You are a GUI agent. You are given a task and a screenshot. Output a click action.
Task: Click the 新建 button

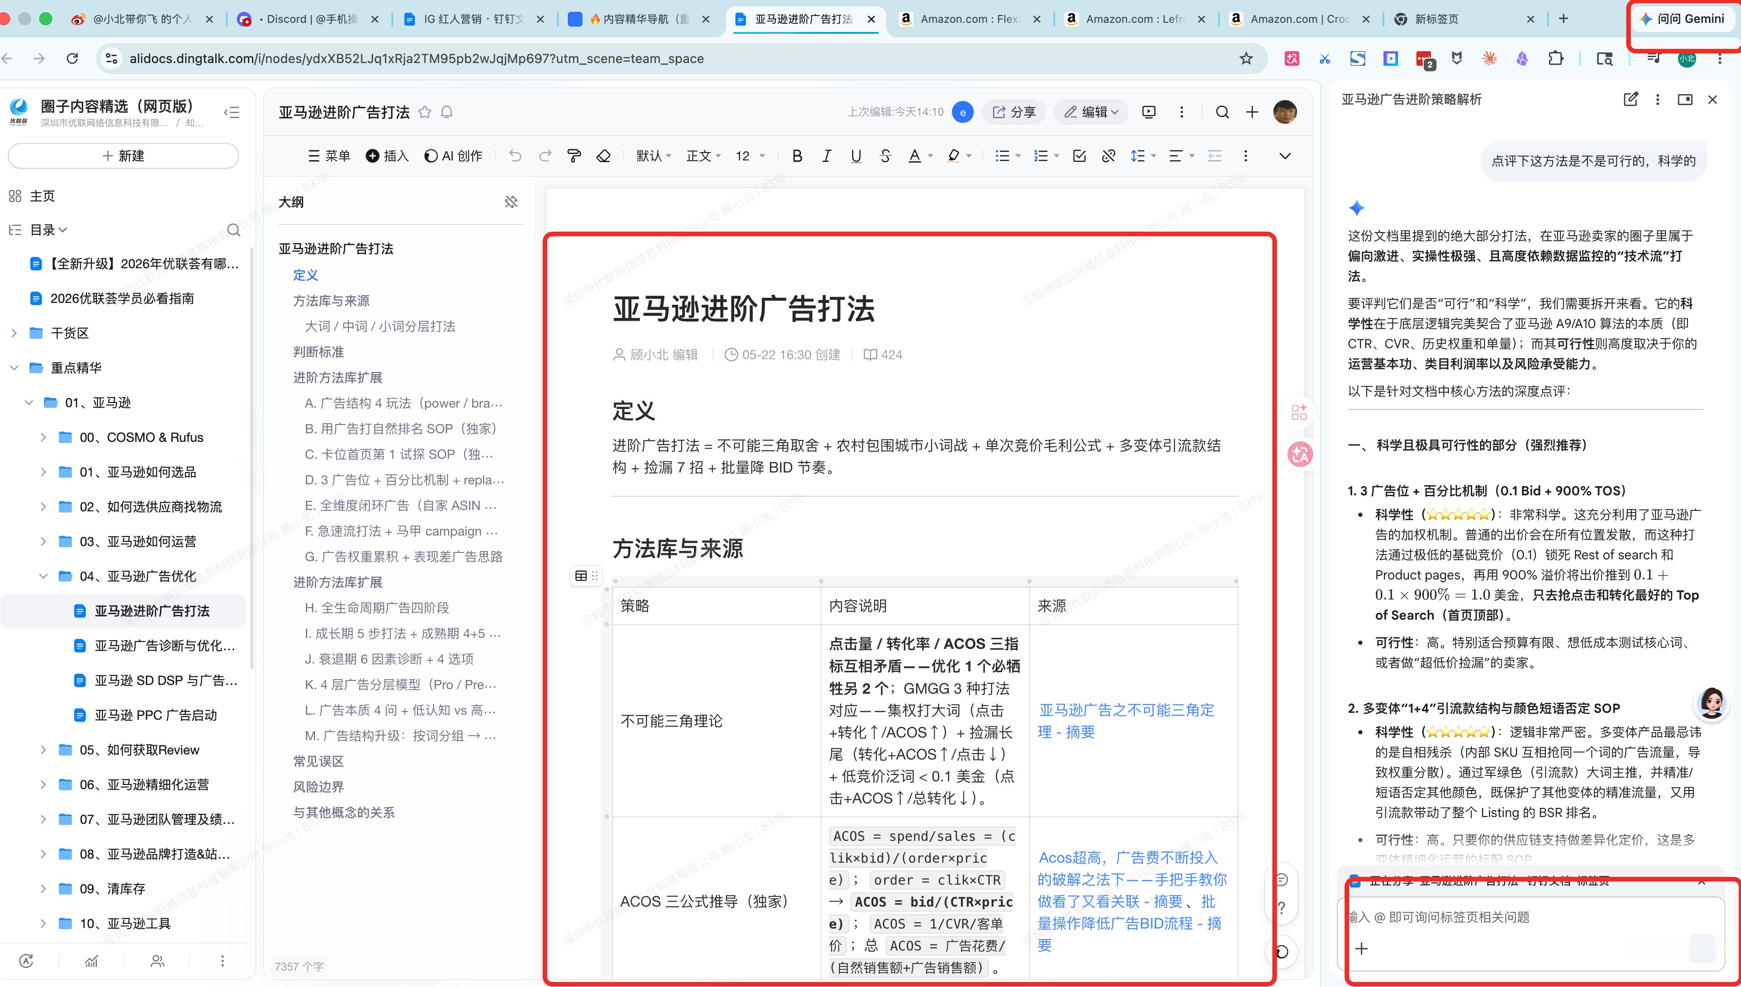tap(123, 156)
